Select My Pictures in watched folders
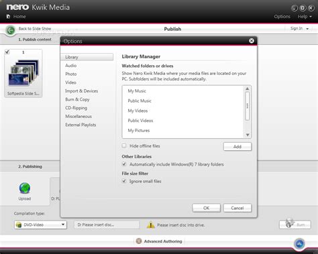Screen dimensions: 318x254 (x=139, y=130)
